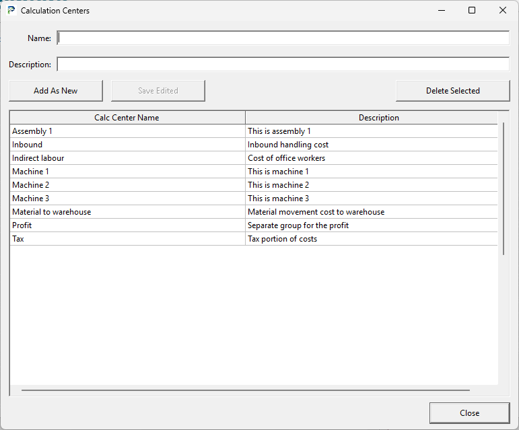The height and width of the screenshot is (430, 519).
Task: Select the Machine 1 name cell
Action: coord(127,172)
